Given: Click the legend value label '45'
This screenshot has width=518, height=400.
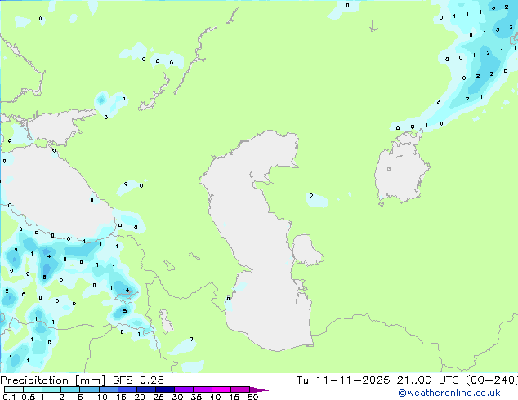Looking at the screenshot, I should click(x=234, y=397).
